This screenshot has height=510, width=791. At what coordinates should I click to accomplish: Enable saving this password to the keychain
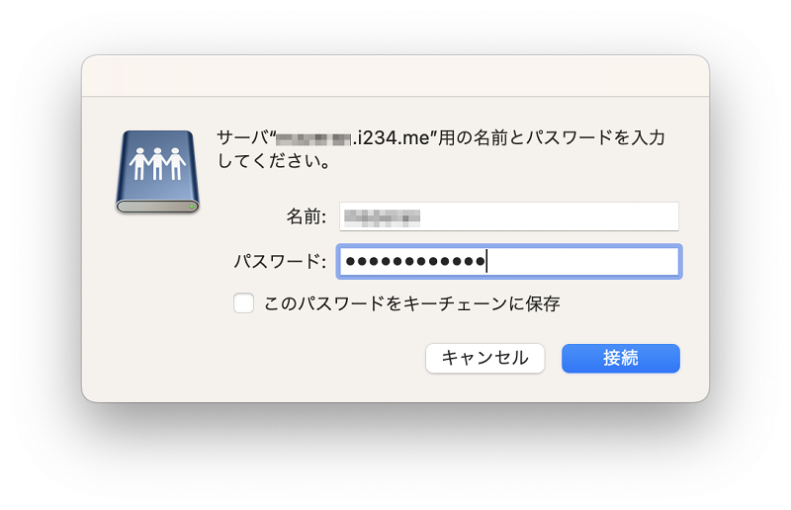[243, 303]
